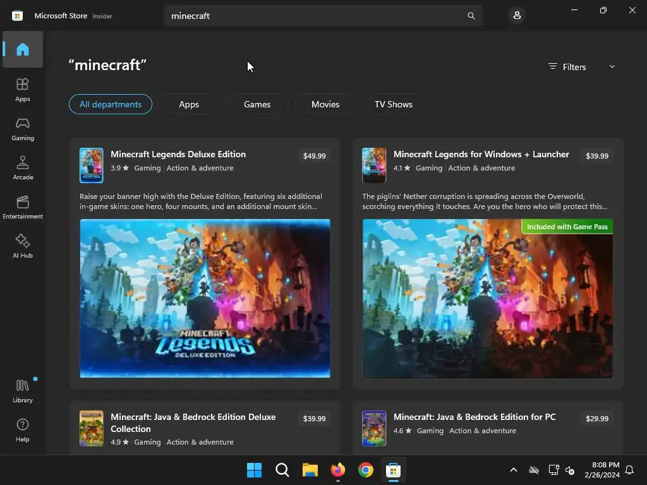The image size is (647, 485).
Task: Click the muted volume tray icon
Action: [570, 470]
